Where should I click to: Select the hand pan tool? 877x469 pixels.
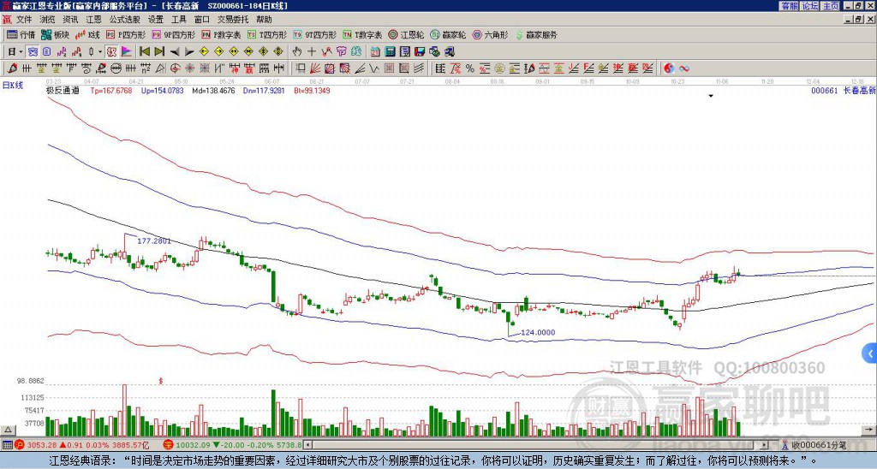(297, 52)
